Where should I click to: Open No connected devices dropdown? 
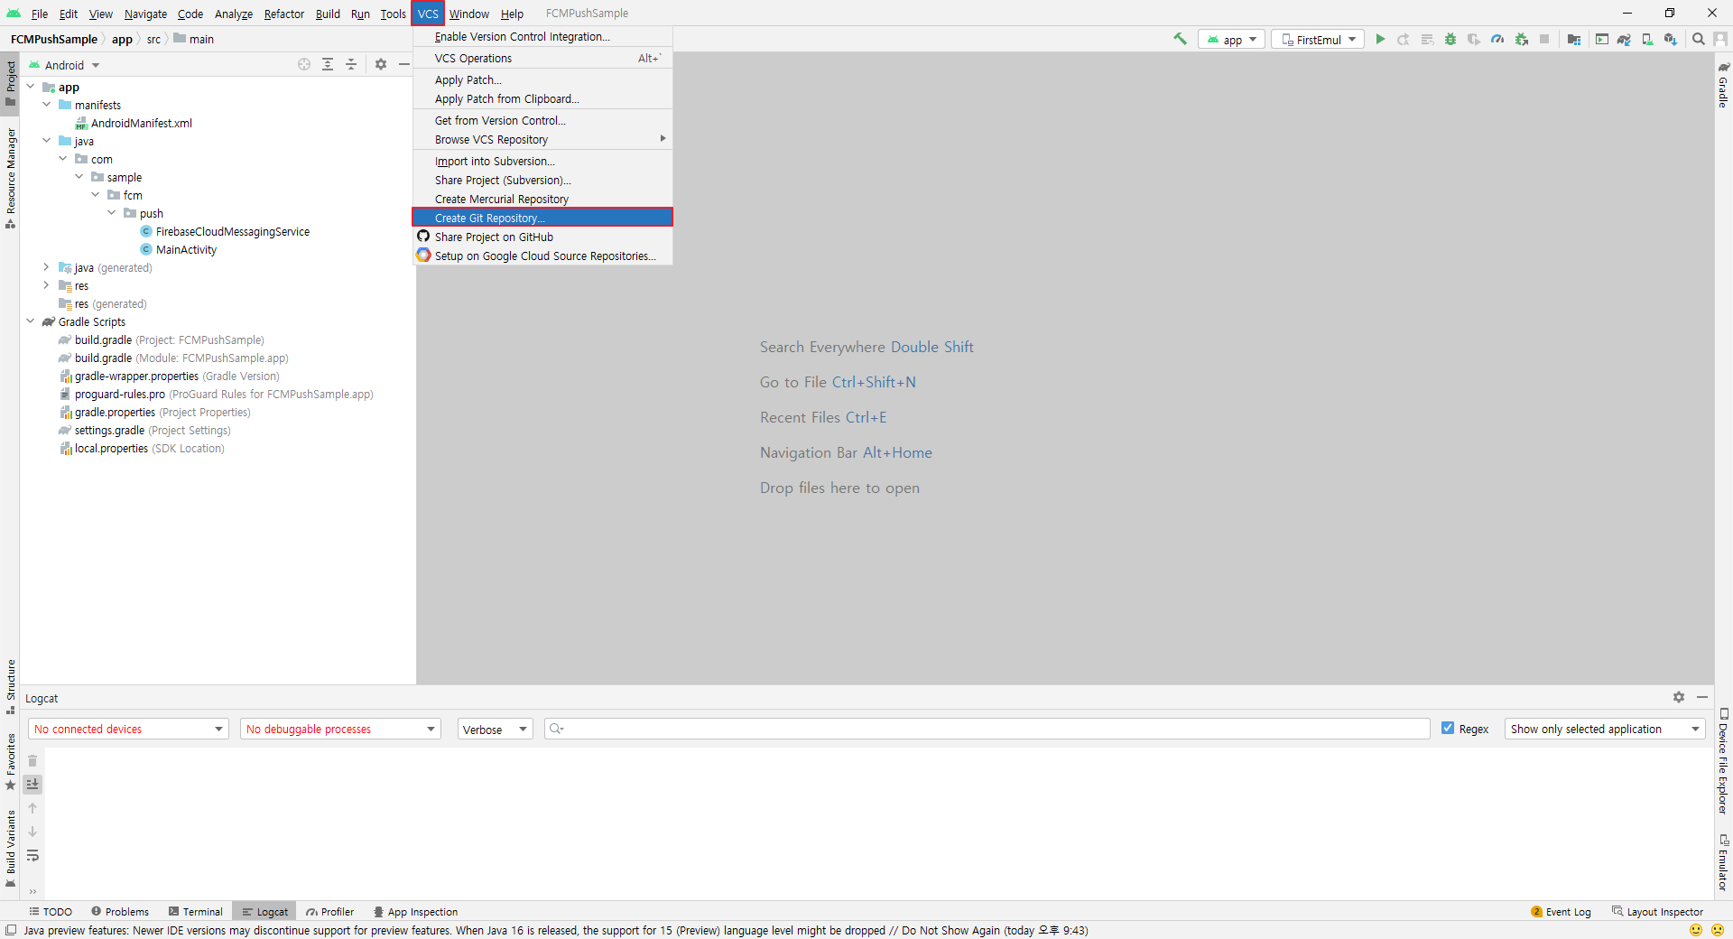pos(128,729)
